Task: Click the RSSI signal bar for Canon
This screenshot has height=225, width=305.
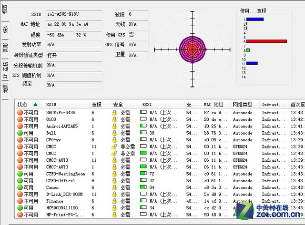Action: (x=143, y=187)
